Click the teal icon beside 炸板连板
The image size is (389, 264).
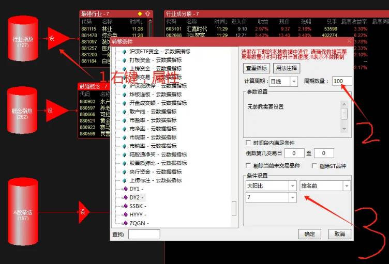pyautogui.click(x=125, y=95)
